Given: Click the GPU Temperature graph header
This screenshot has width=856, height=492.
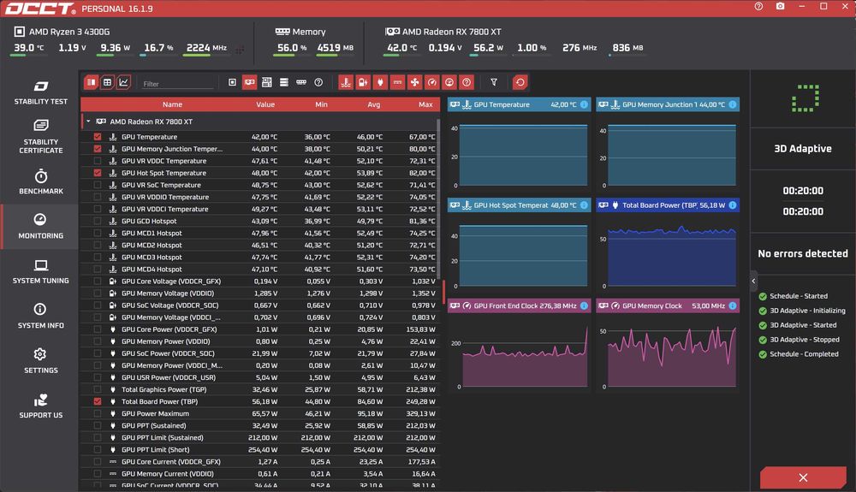Looking at the screenshot, I should pyautogui.click(x=519, y=104).
